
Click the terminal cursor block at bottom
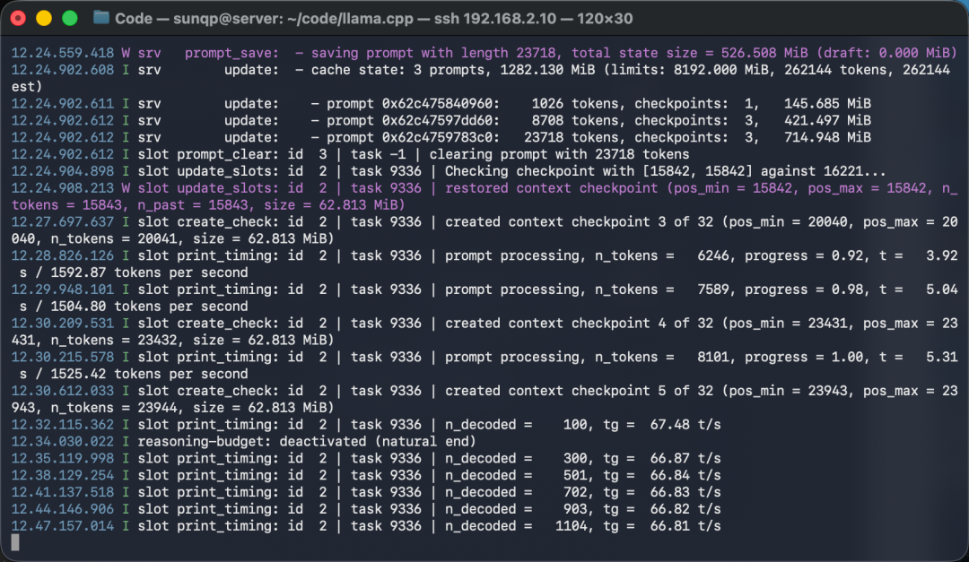15,542
